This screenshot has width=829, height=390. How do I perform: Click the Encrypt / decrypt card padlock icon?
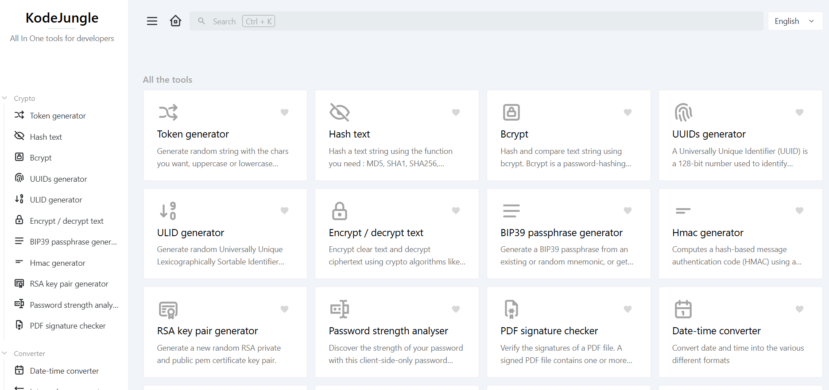point(340,211)
